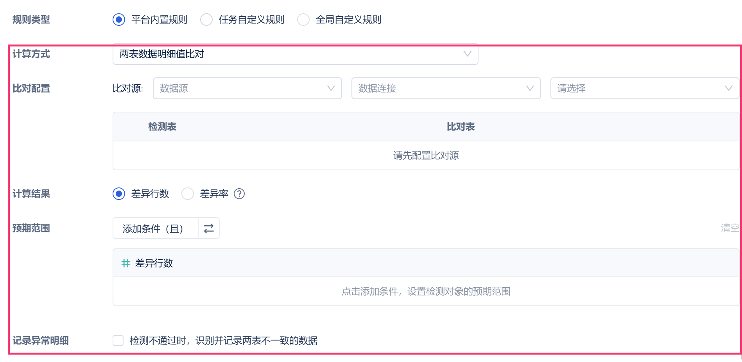Screen dimensions: 742x362
Task: Click the hash icon before 差异行数
Action: pos(125,263)
